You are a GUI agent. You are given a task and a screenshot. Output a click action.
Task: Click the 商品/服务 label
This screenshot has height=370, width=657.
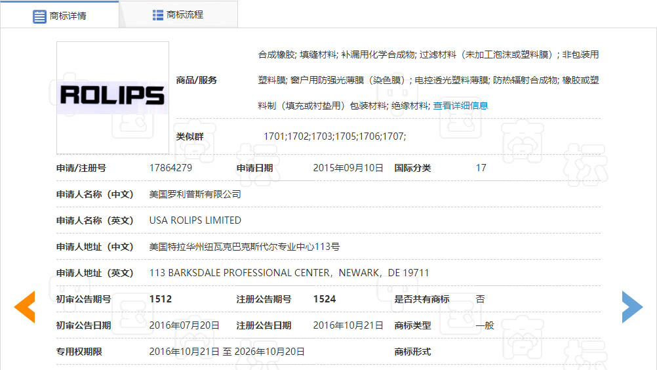[196, 80]
